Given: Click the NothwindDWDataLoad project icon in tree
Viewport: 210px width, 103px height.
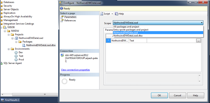Looking at the screenshot, I should (16, 38).
